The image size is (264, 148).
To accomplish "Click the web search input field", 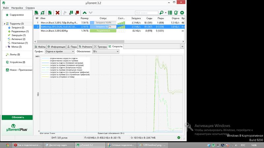I will 147,13.
